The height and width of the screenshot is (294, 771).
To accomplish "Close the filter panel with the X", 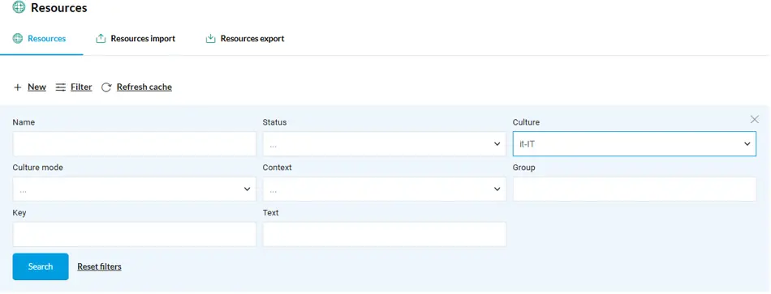I will [x=754, y=119].
